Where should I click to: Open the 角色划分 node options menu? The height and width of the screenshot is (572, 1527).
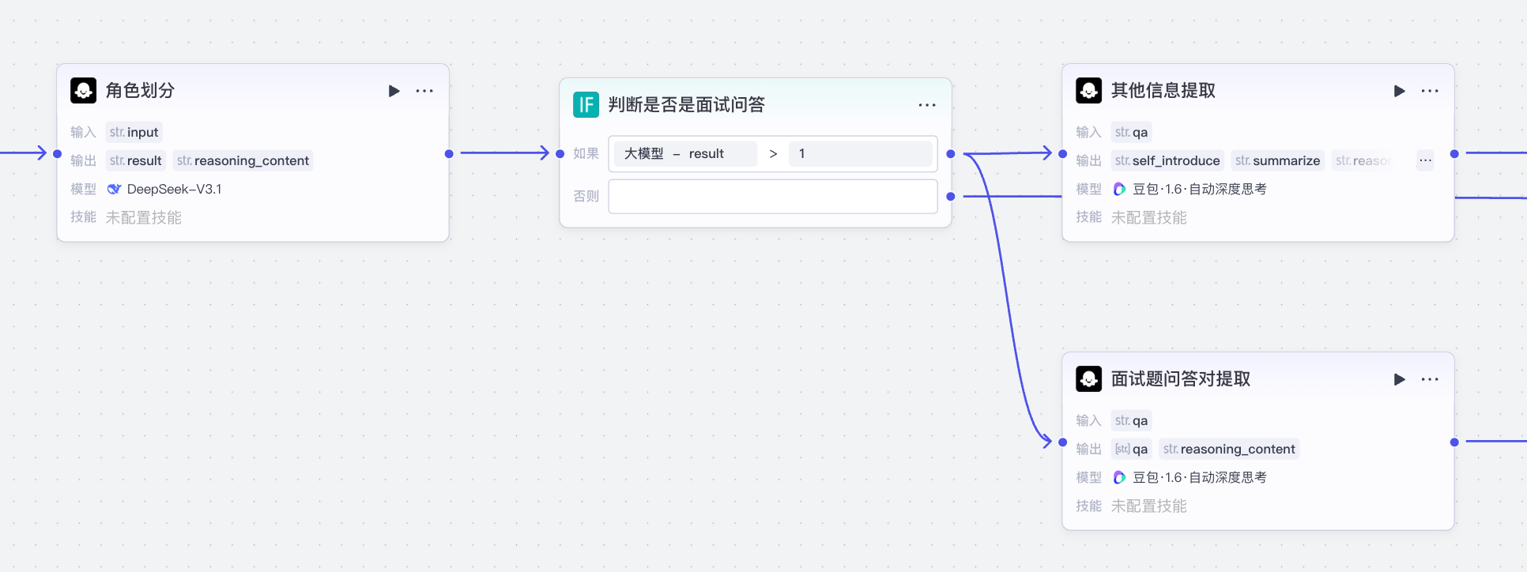coord(424,91)
